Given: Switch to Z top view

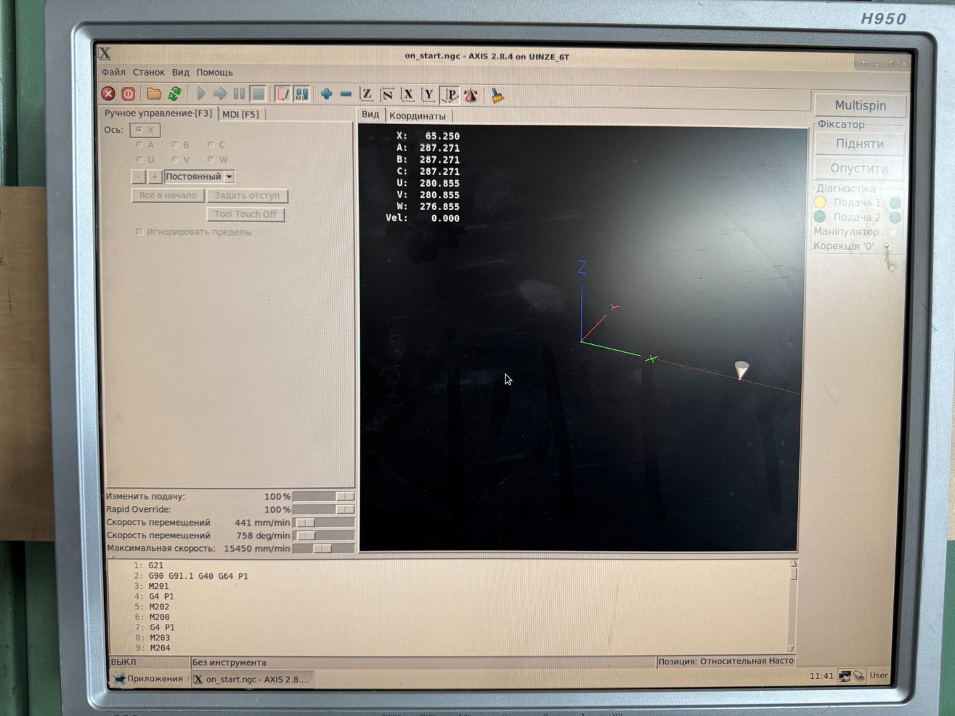Looking at the screenshot, I should 367,94.
